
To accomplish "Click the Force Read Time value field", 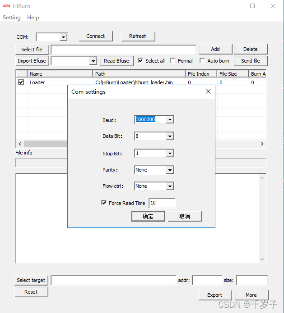I will coord(162,203).
